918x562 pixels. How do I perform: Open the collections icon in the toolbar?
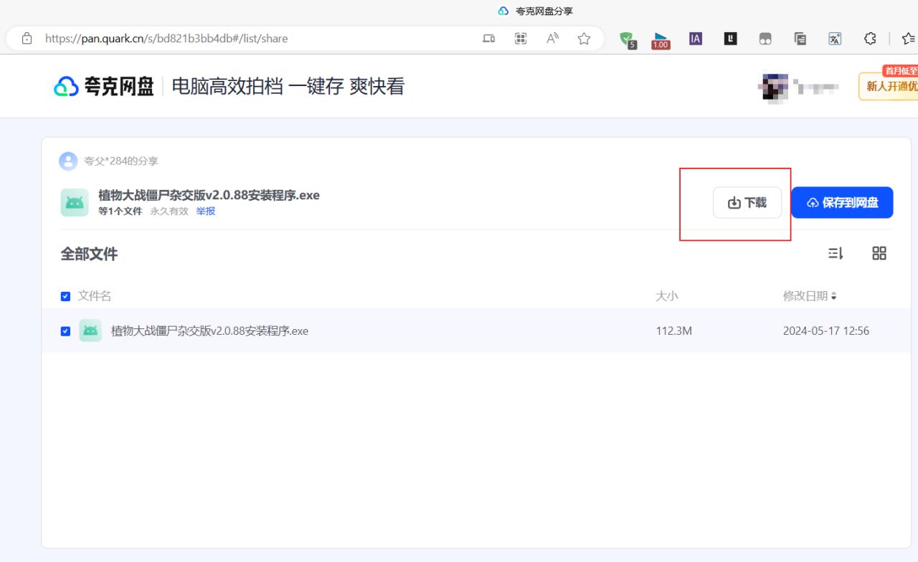tap(800, 39)
